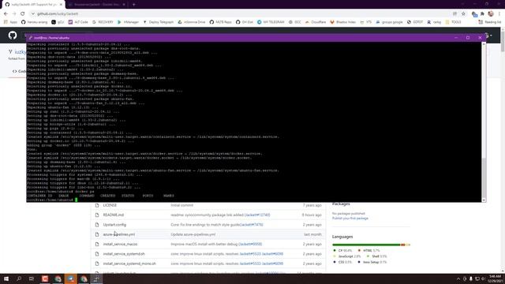This screenshot has height=284, width=505.
Task: Click the scroll-down arrow of terminal scrollbar
Action: coord(484,200)
